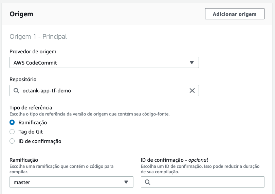
Task: Click the Origem section heading
Action: (21, 14)
